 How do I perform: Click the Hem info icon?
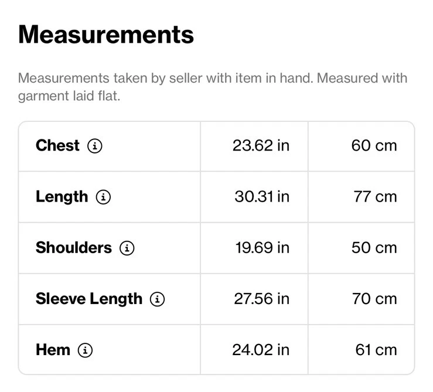click(86, 350)
